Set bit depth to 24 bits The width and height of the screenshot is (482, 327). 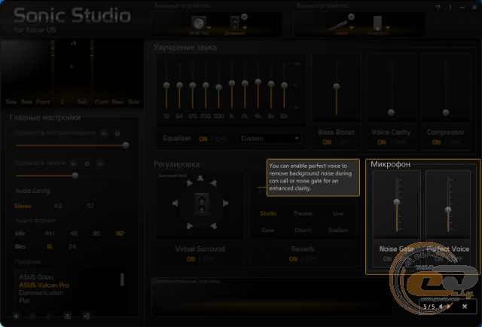tap(72, 246)
